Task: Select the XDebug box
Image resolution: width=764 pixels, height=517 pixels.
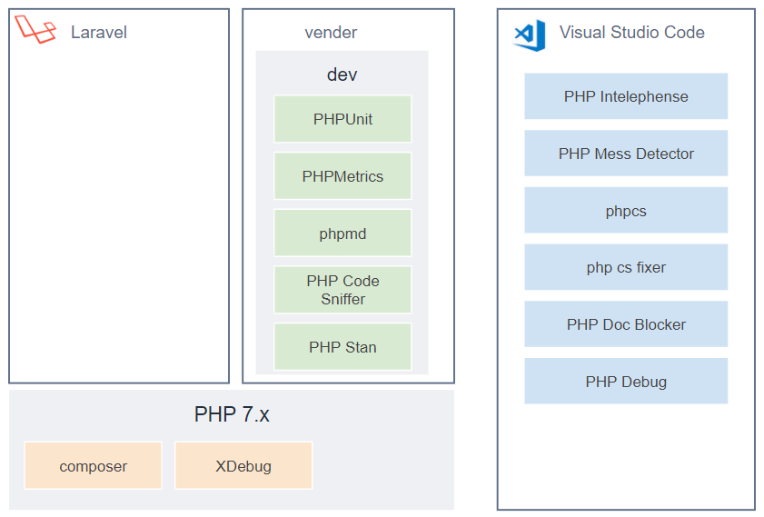Action: pos(243,466)
